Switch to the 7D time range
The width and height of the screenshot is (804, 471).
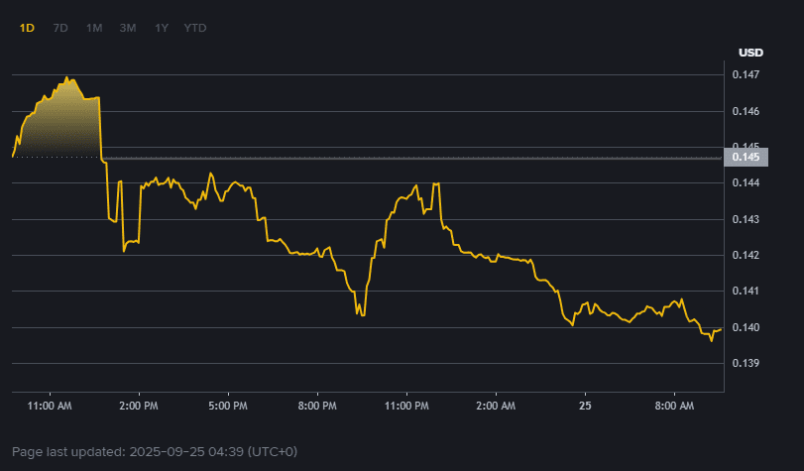click(x=60, y=28)
